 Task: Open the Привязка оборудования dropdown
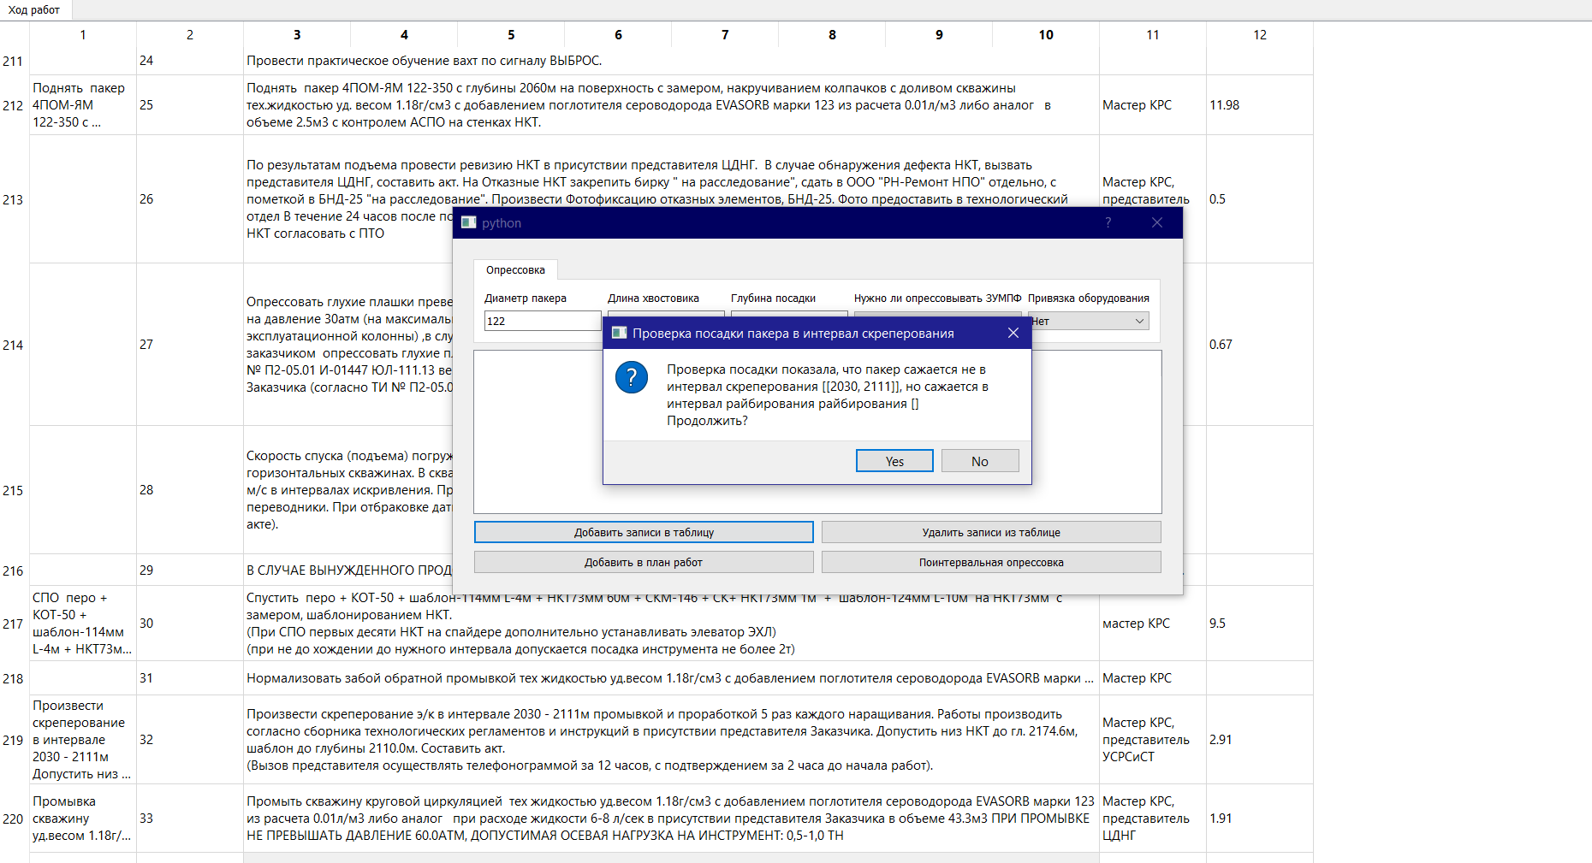[1089, 321]
